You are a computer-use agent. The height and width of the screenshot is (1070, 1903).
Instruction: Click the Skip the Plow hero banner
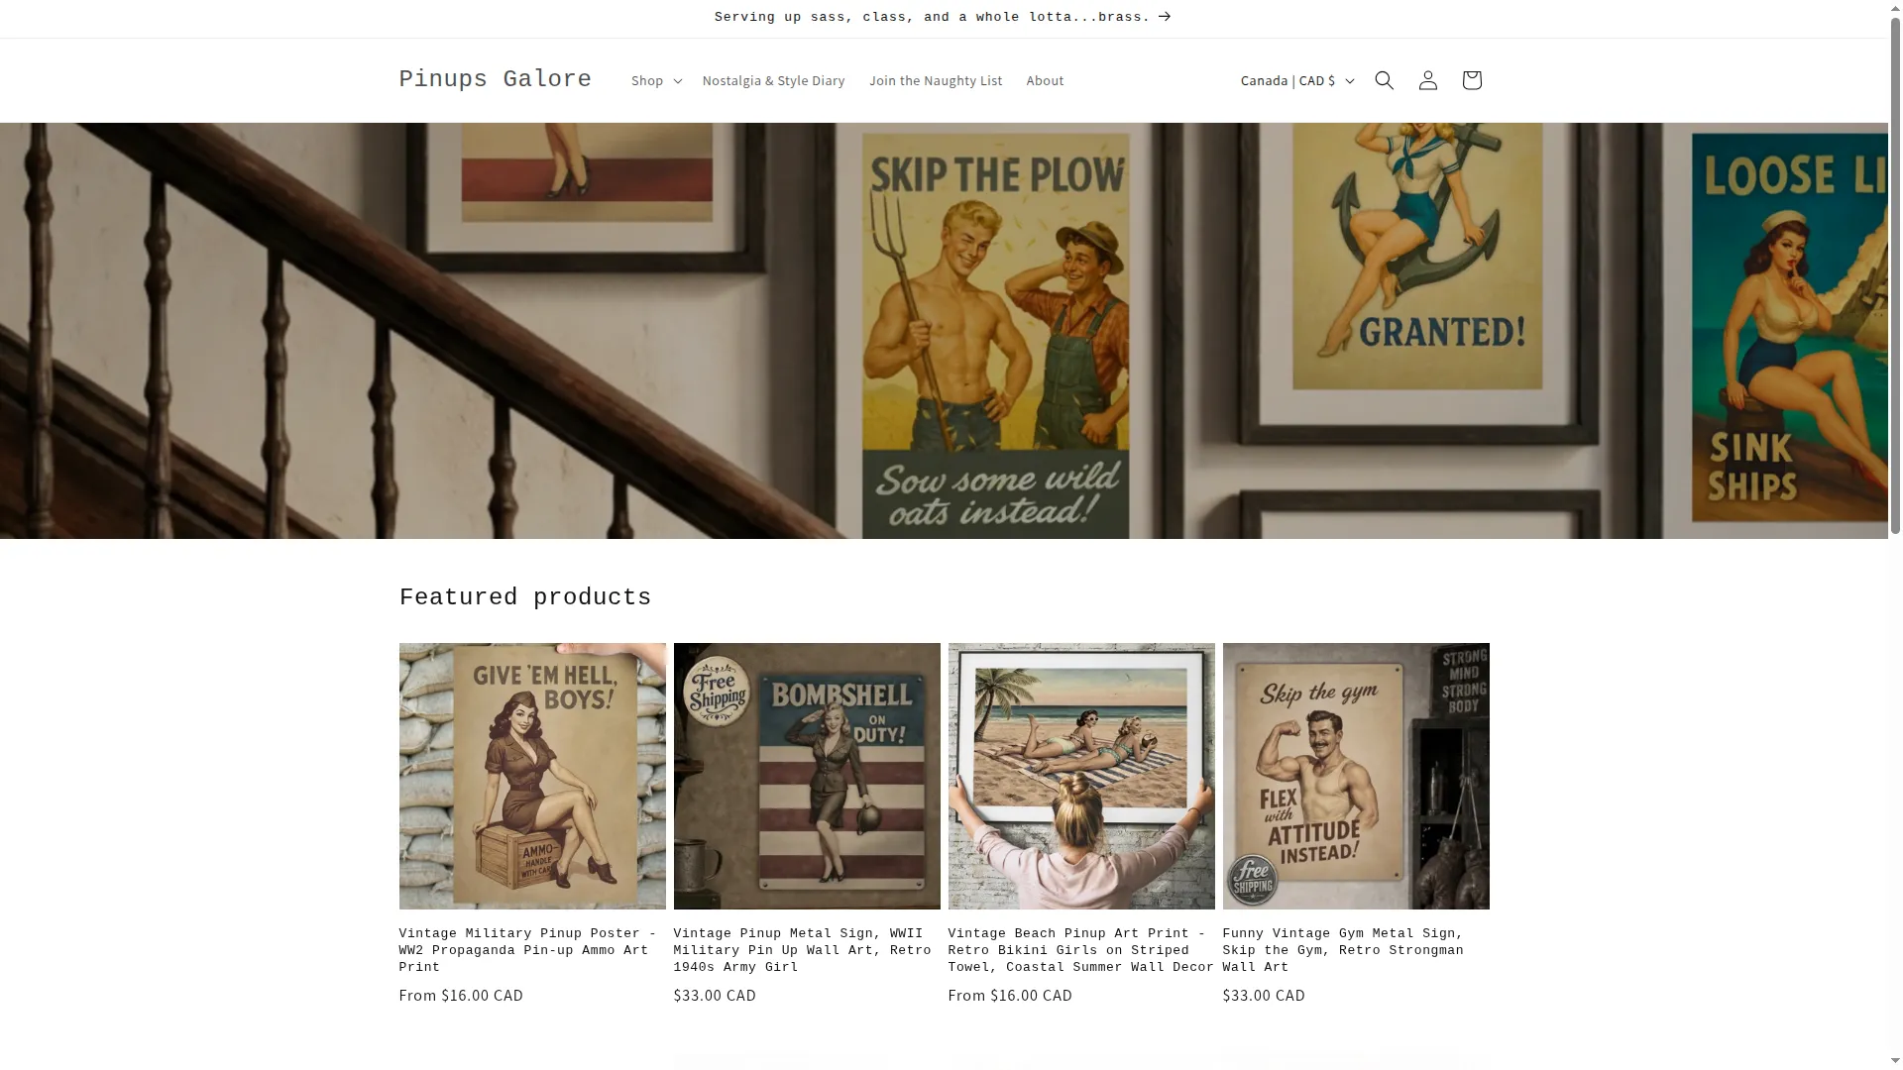click(x=944, y=331)
